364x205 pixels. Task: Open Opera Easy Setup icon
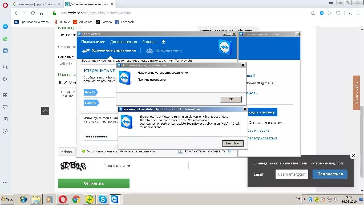coord(358,13)
